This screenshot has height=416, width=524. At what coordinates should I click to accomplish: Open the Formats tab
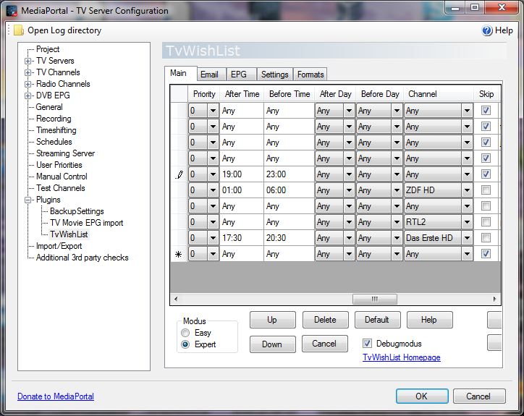pyautogui.click(x=310, y=75)
